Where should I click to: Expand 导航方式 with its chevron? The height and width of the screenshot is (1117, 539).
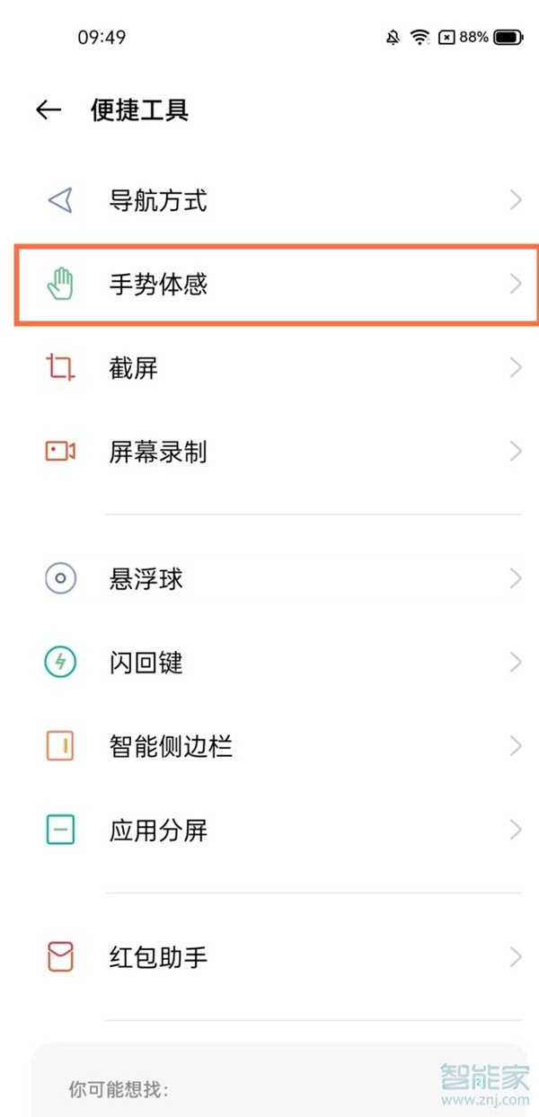tap(516, 200)
